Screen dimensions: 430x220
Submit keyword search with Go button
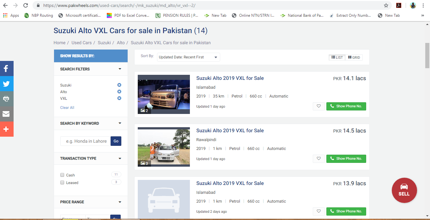coord(116,141)
